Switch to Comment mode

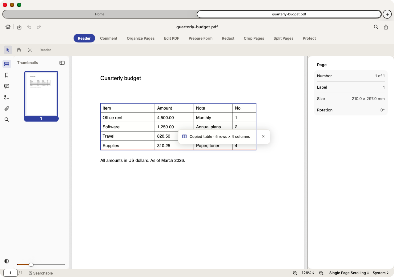tap(109, 38)
